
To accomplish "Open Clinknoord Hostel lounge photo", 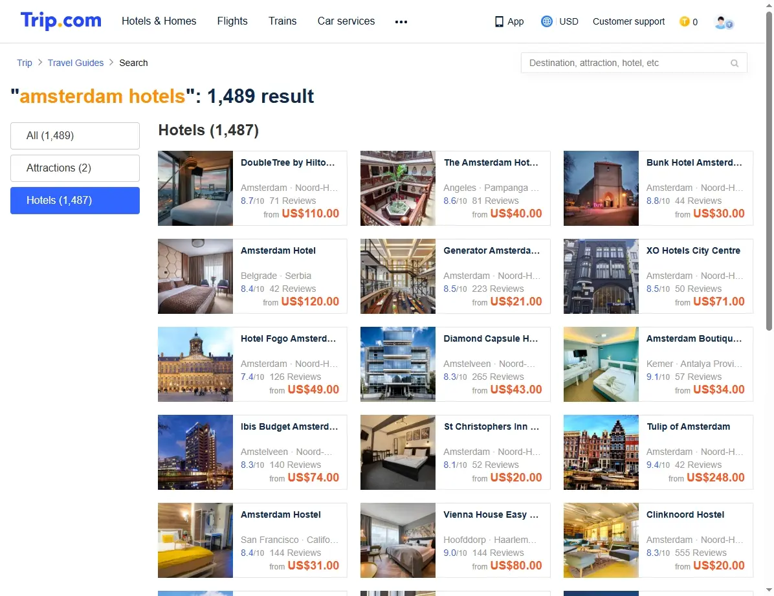I will pyautogui.click(x=601, y=540).
